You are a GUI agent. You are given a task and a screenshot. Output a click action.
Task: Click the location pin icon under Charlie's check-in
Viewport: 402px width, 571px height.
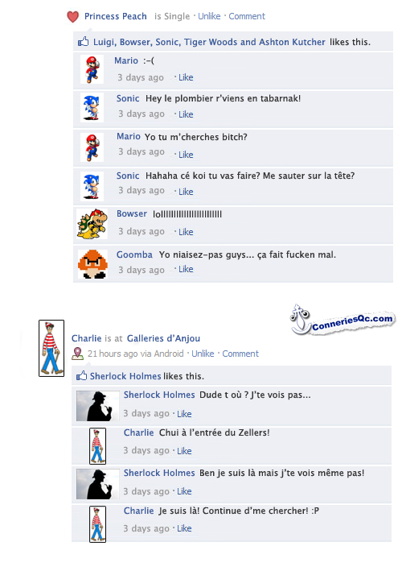pos(77,354)
